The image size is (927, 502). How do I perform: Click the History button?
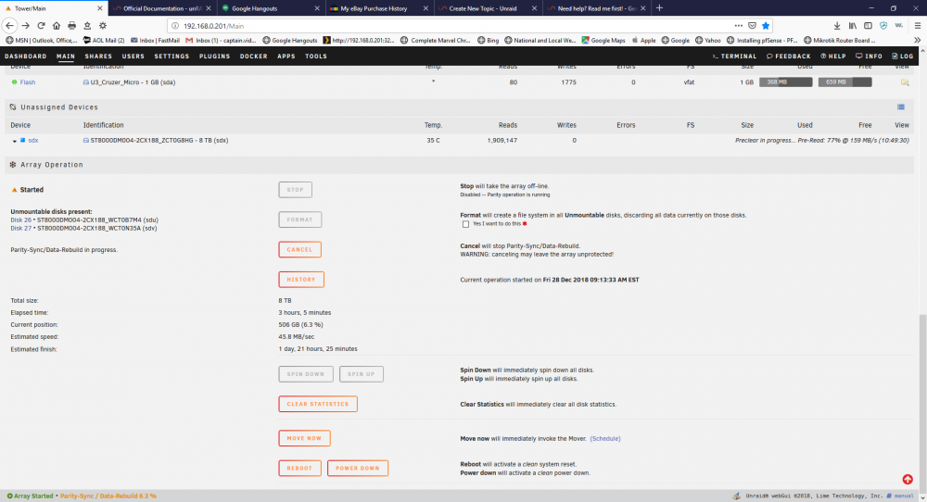(x=301, y=280)
